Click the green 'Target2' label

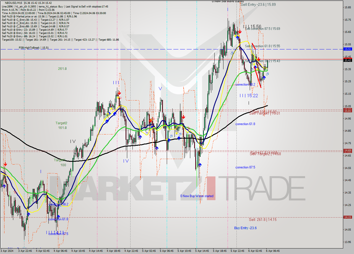pos(61,123)
